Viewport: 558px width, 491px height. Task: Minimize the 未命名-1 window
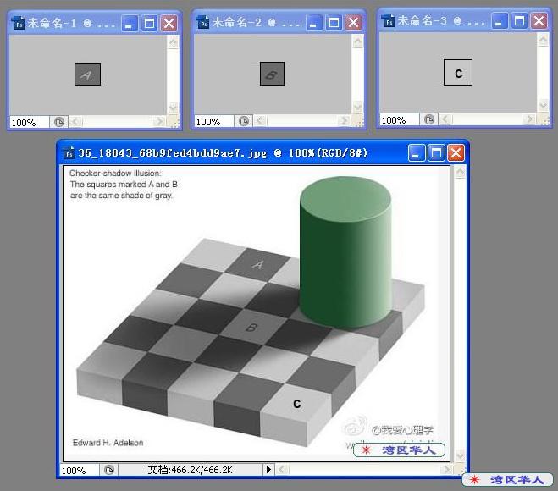click(x=130, y=24)
